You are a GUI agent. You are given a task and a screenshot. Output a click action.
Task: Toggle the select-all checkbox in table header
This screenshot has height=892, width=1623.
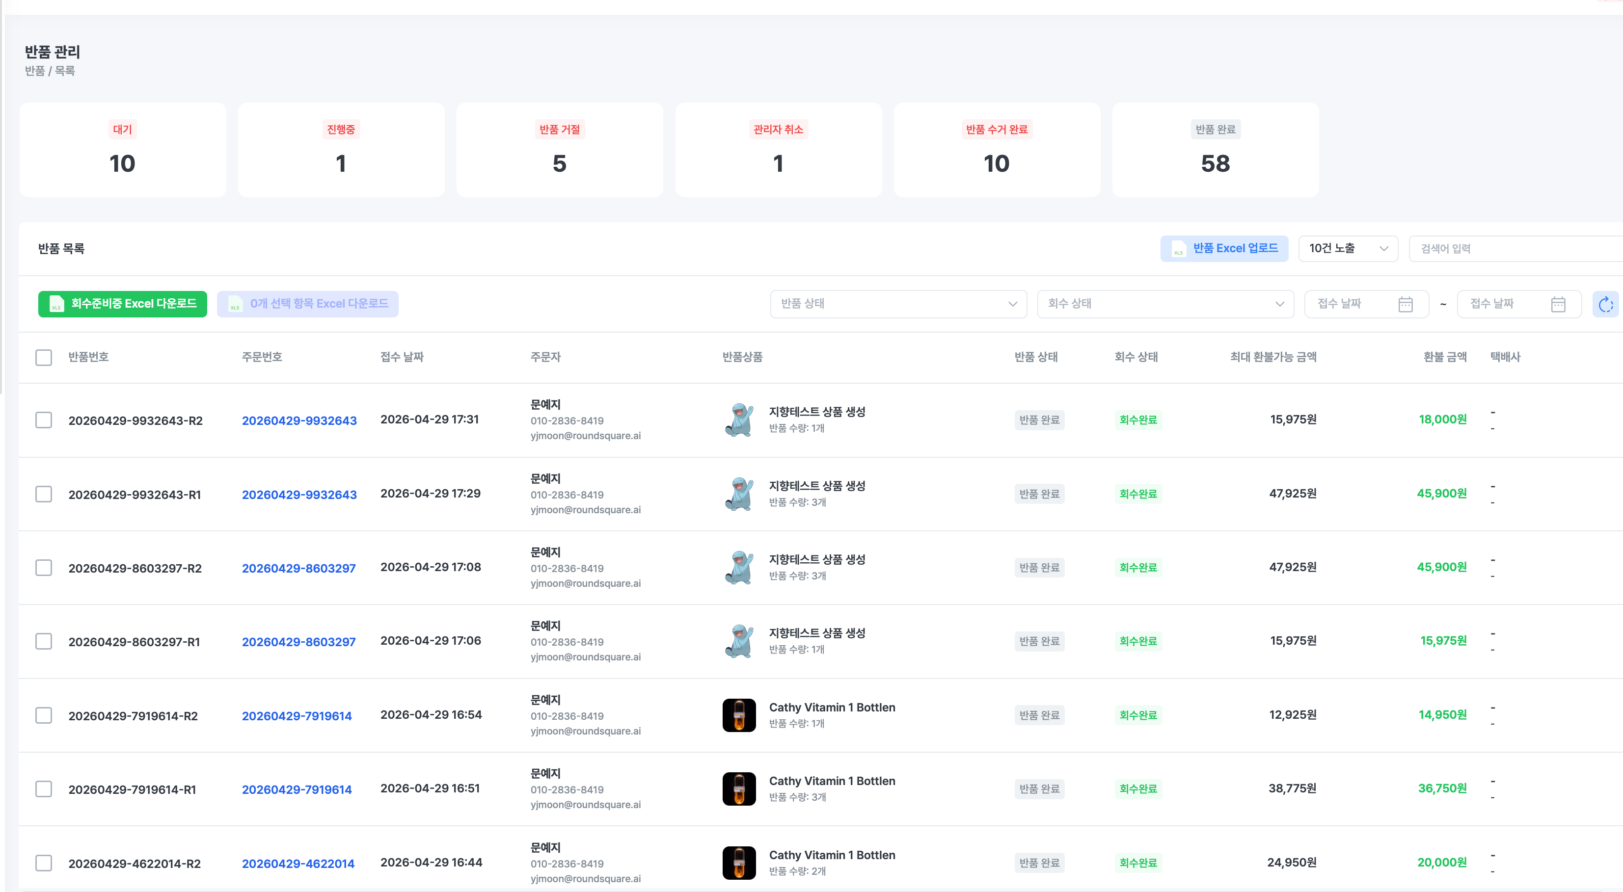tap(44, 358)
